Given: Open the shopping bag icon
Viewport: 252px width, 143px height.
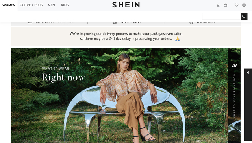Looking at the screenshot, I should click(x=226, y=5).
